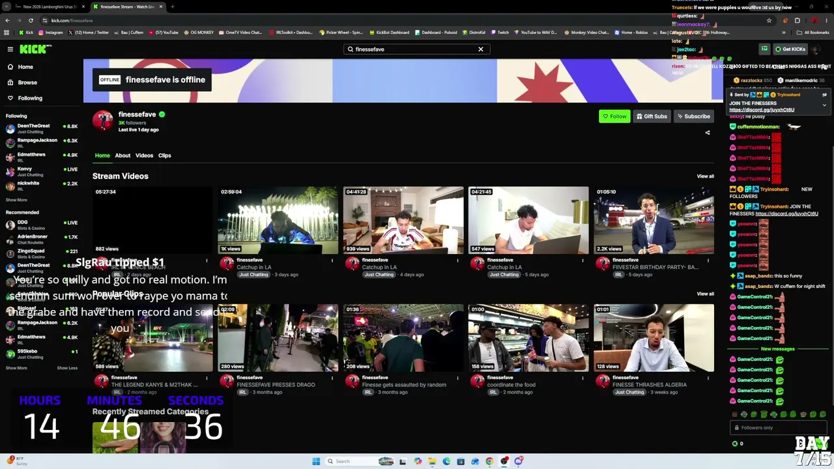This screenshot has height=469, width=834.
Task: Open options for Finesse gets assaulted clip
Action: (x=457, y=378)
